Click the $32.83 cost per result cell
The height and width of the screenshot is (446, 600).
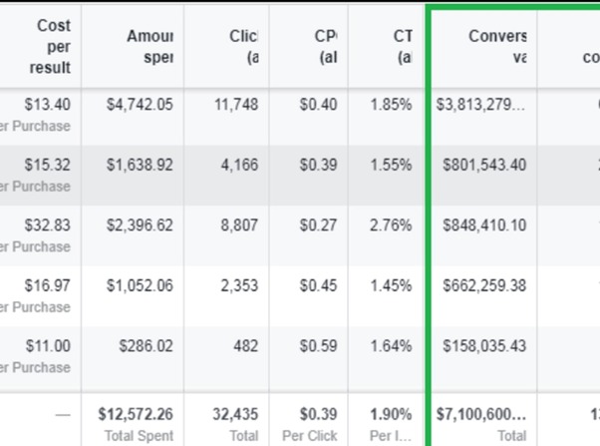pyautogui.click(x=49, y=225)
